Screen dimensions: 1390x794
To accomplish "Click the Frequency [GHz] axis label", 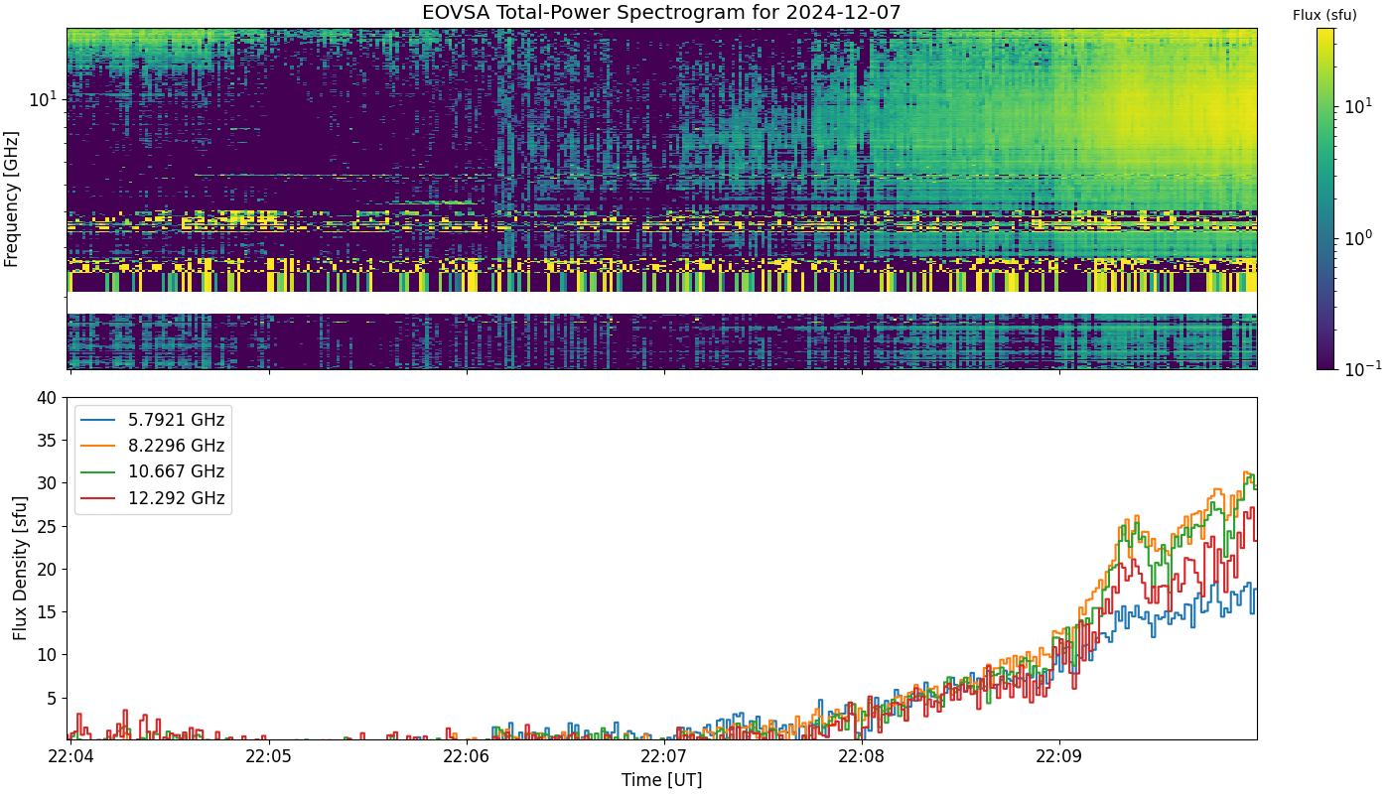I will [x=12, y=198].
